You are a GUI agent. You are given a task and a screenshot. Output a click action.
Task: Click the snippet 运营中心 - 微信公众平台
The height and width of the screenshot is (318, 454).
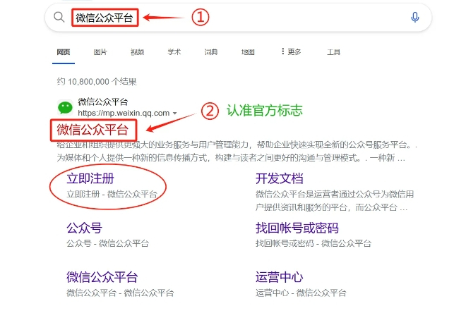301,293
